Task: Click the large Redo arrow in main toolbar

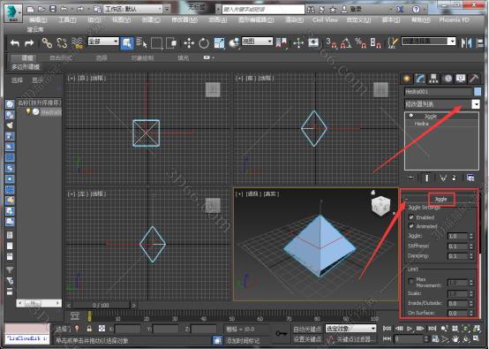Action: (x=29, y=43)
